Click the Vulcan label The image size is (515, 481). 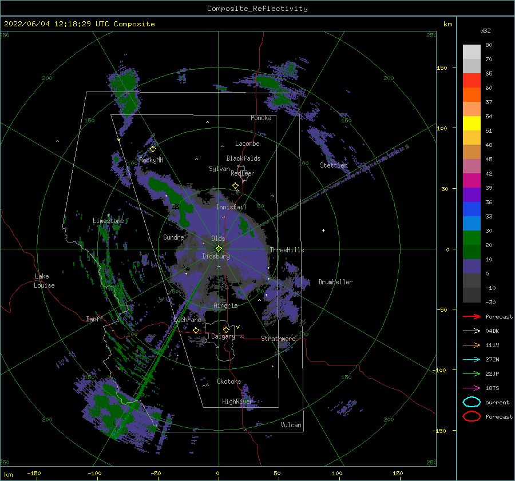(x=291, y=425)
